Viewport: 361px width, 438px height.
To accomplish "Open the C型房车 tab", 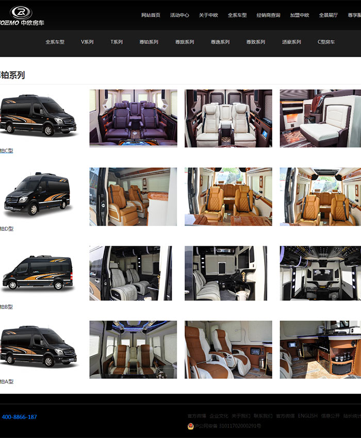I will [326, 42].
